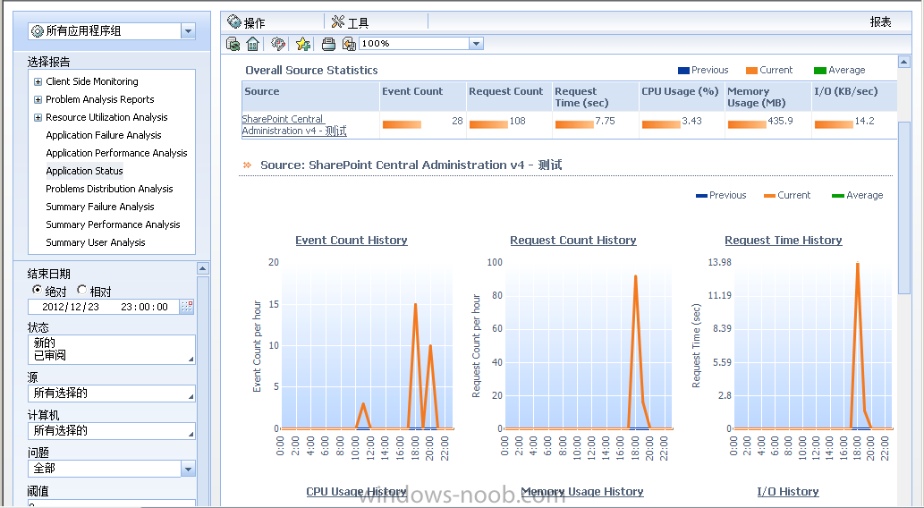Click the 报表 label at top right

(880, 21)
